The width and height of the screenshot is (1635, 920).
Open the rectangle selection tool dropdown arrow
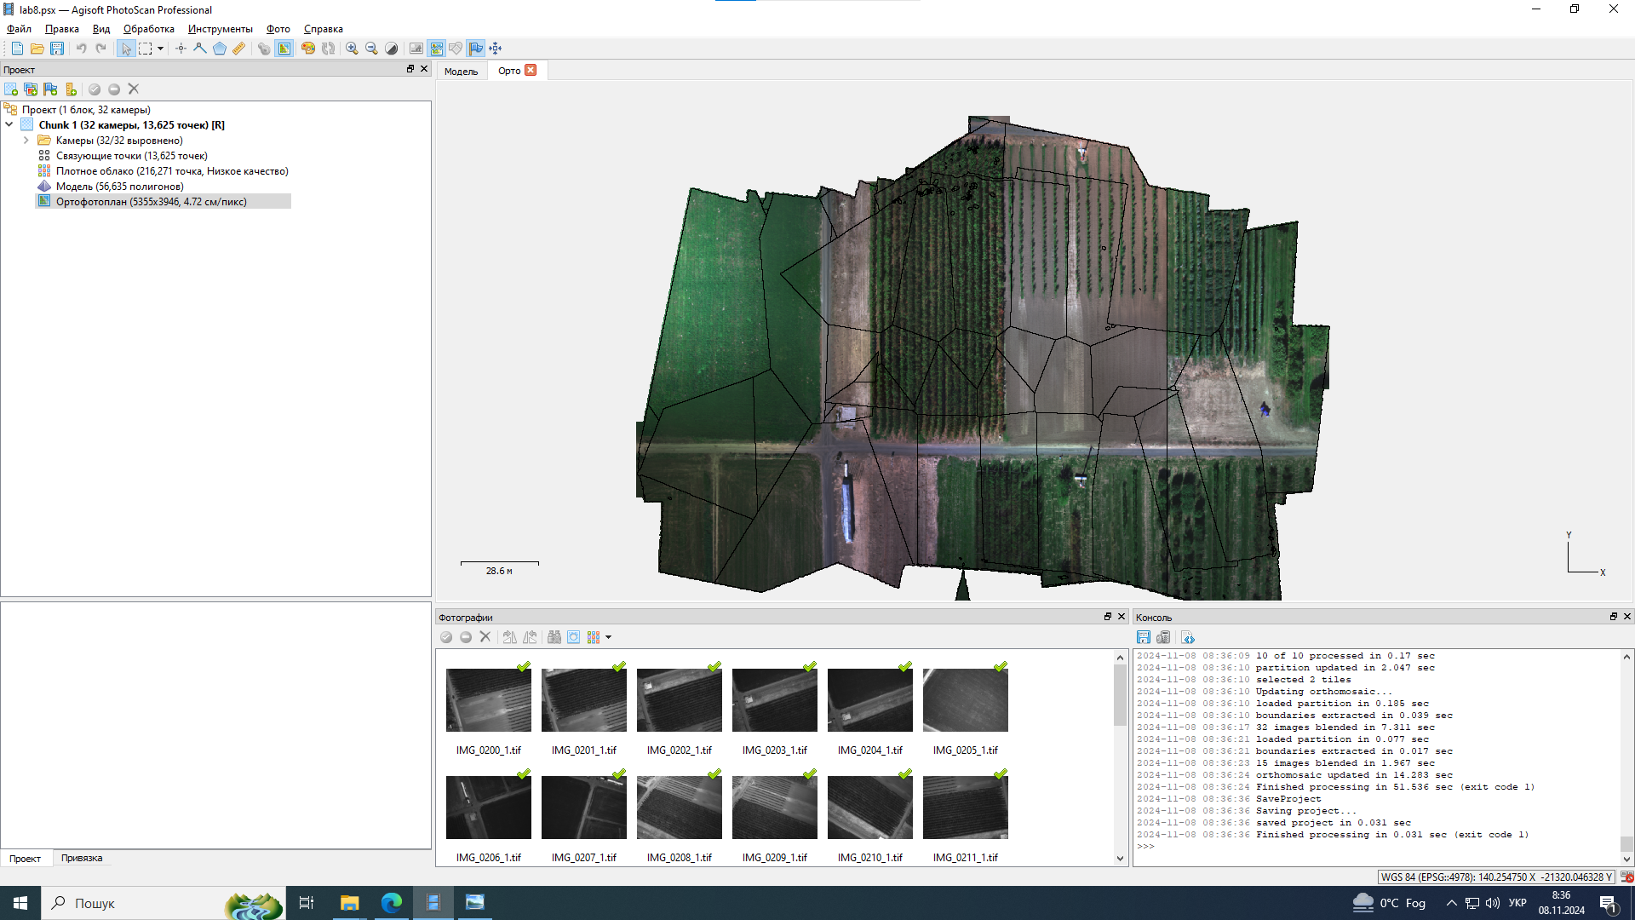[160, 49]
